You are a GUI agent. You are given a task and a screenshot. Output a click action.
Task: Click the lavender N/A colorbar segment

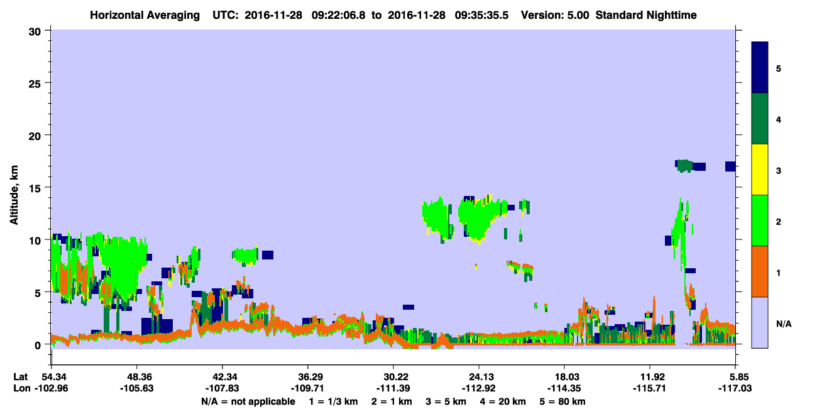(760, 322)
